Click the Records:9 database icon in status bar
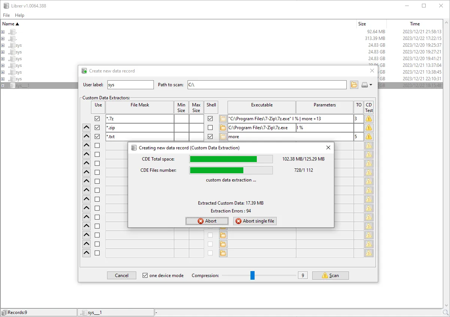 (3, 312)
